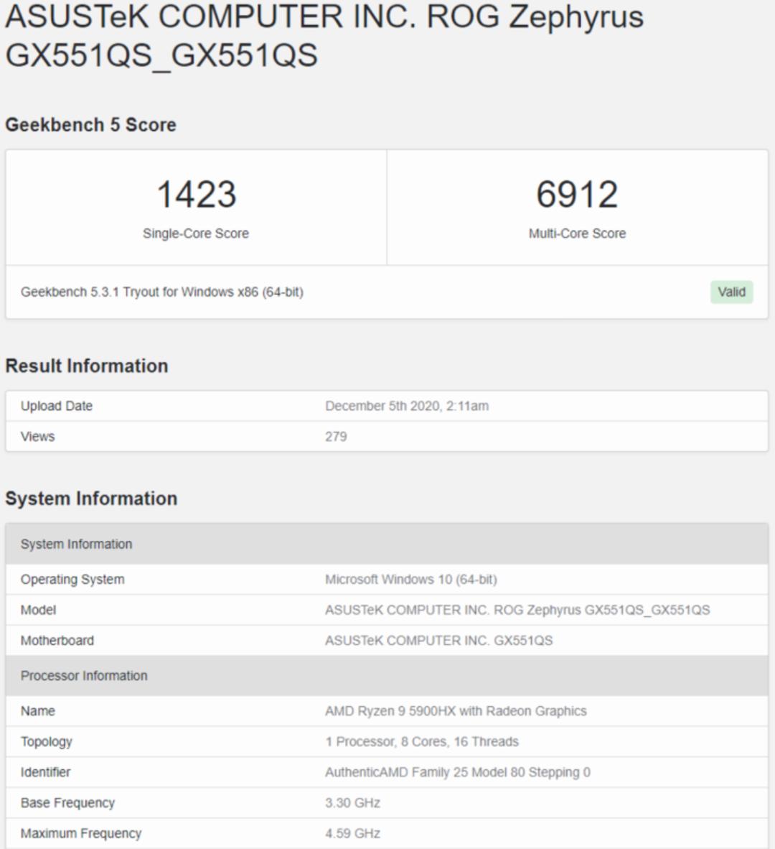
Task: Click the 4.59 GHz maximum frequency value
Action: click(352, 833)
